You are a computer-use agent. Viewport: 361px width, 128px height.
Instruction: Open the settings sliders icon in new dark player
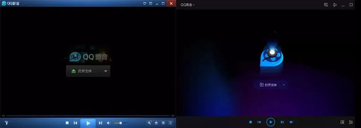coord(351,122)
